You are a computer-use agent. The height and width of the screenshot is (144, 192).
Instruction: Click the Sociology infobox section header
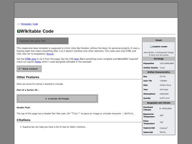pyautogui.click(x=159, y=59)
